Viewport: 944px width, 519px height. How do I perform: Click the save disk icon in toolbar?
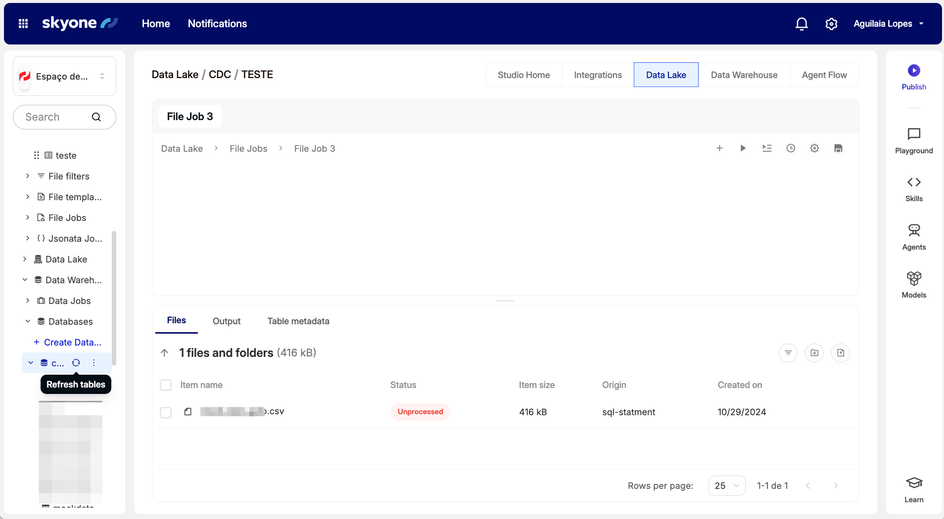(838, 148)
